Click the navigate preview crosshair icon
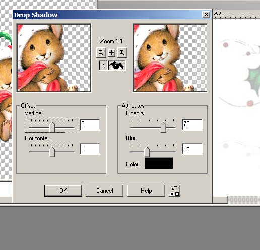 (111, 52)
